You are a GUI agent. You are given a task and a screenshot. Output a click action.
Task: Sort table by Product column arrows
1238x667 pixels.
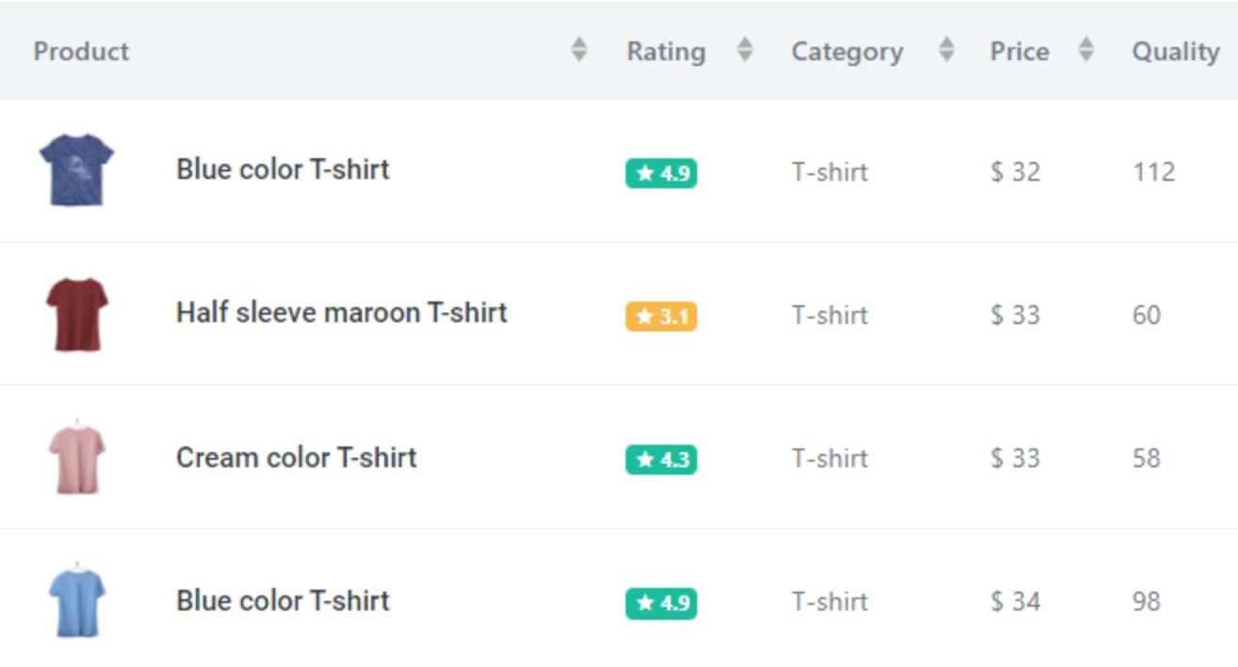[579, 50]
